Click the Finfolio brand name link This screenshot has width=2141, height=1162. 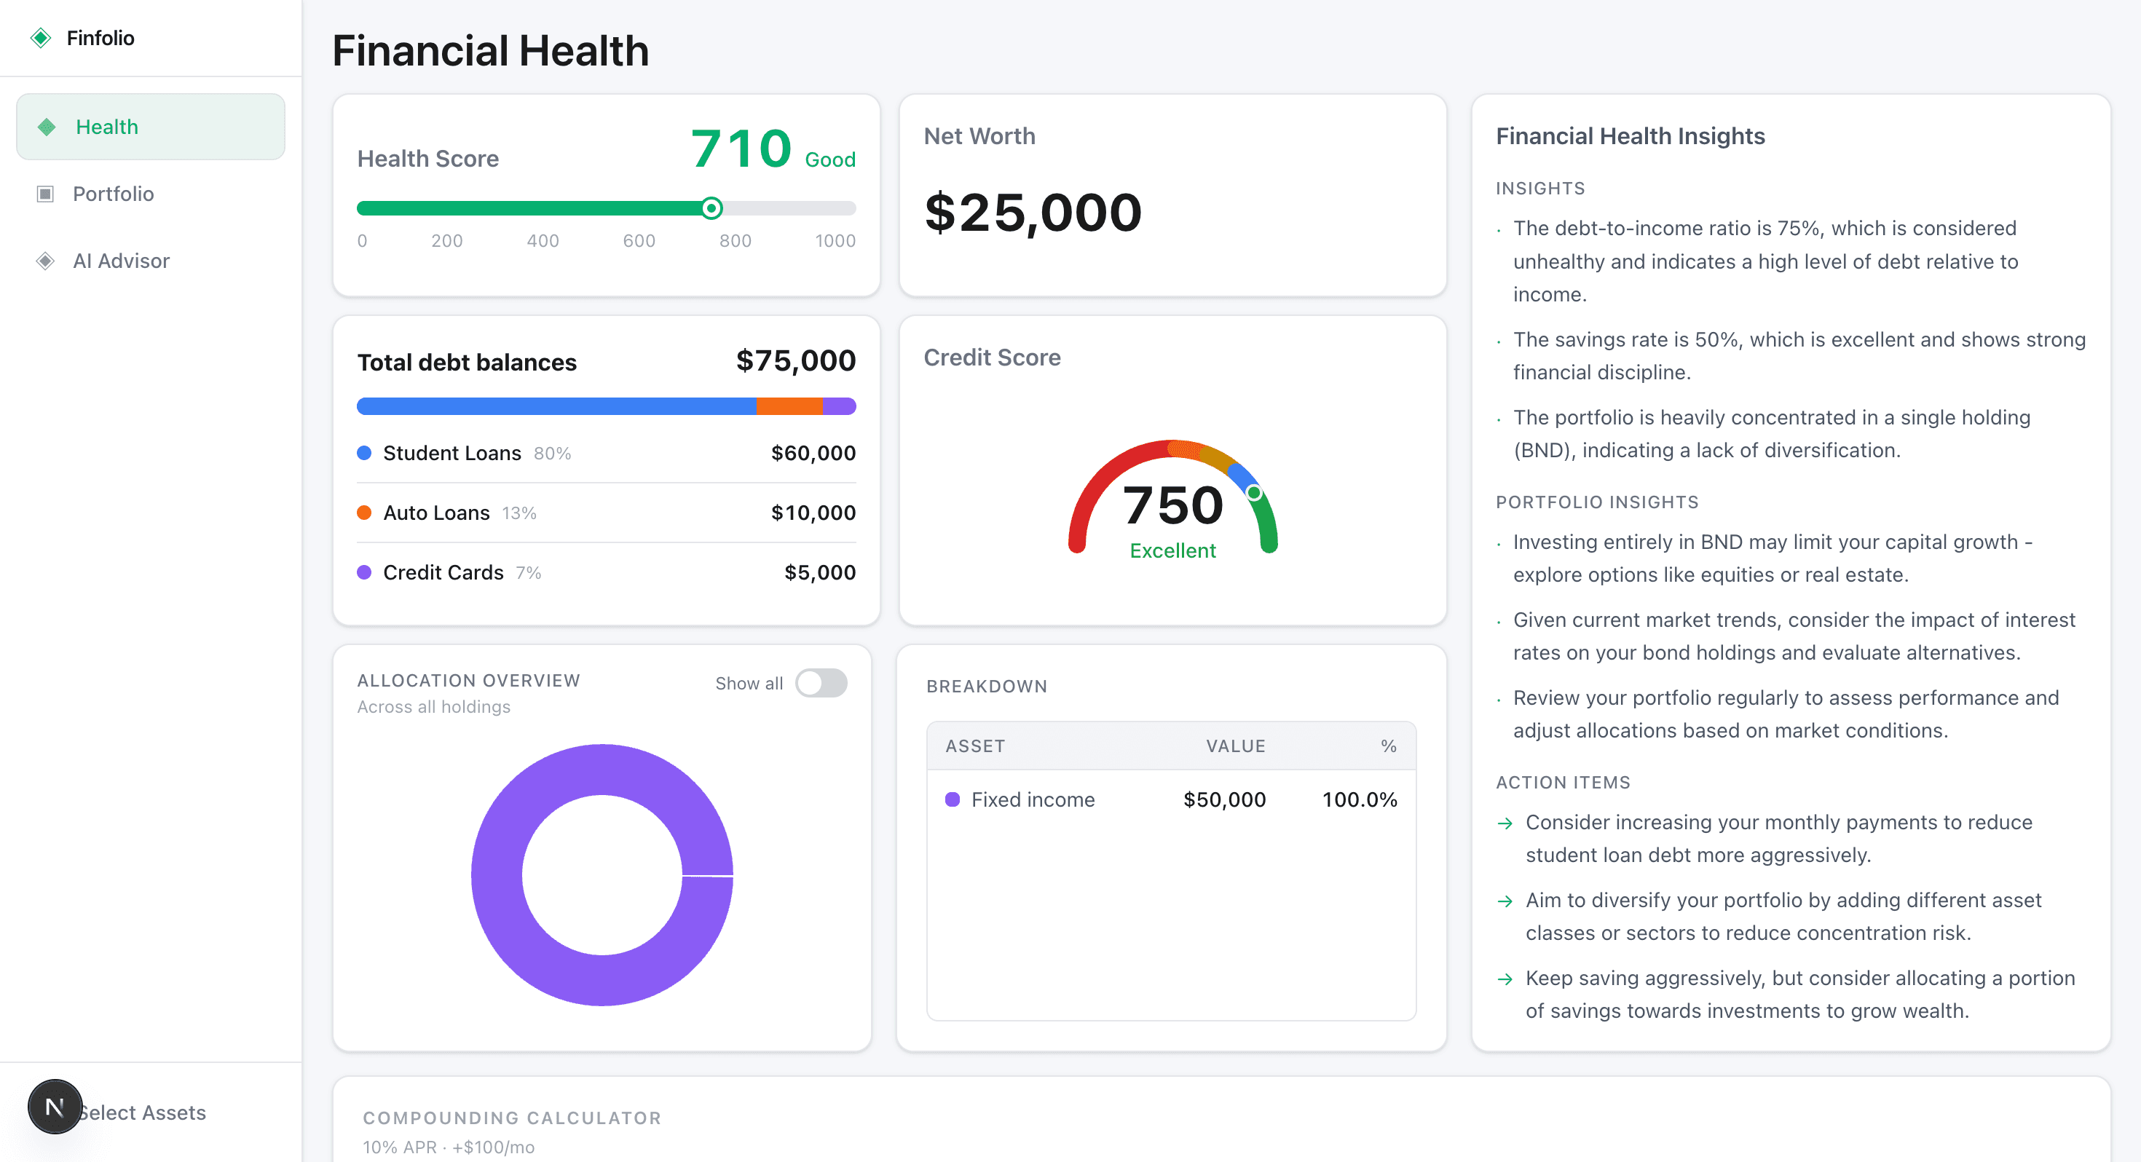pos(100,39)
